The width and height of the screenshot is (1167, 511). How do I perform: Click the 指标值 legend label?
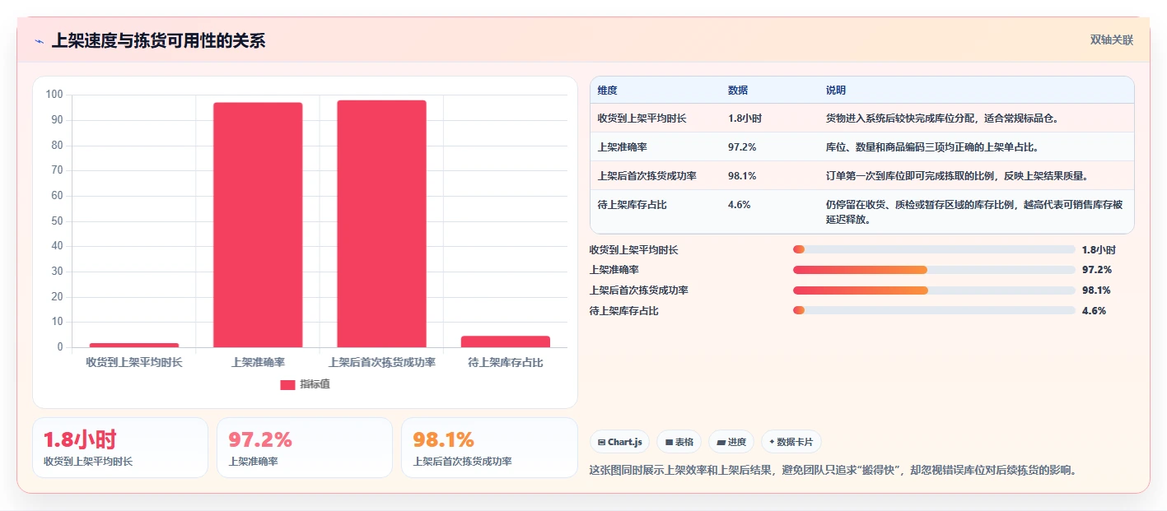tap(315, 384)
